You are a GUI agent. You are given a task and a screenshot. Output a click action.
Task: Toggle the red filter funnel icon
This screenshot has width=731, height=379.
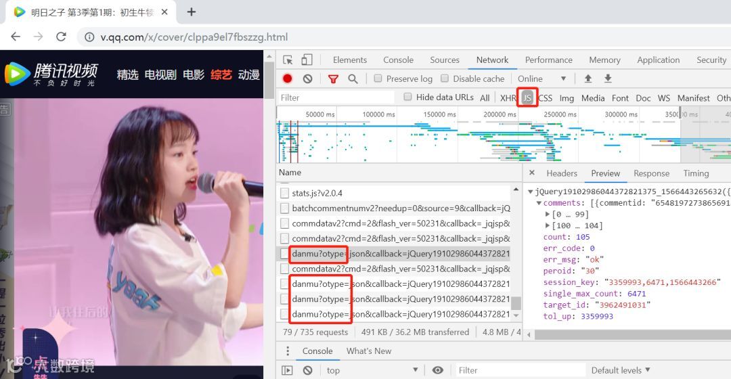(333, 79)
